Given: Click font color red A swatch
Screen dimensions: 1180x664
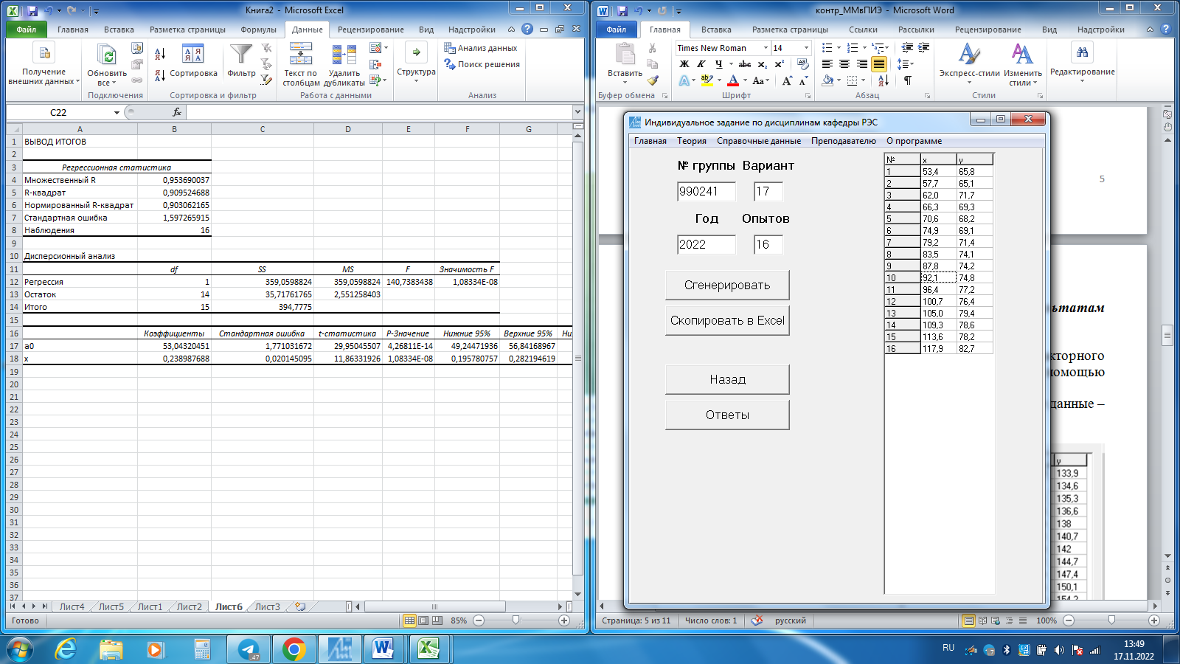Looking at the screenshot, I should click(733, 80).
